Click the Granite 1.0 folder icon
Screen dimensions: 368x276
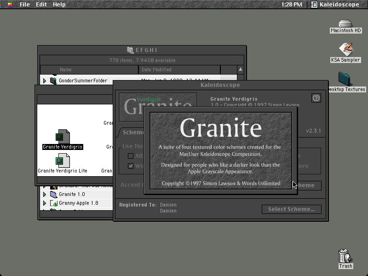tap(53, 194)
